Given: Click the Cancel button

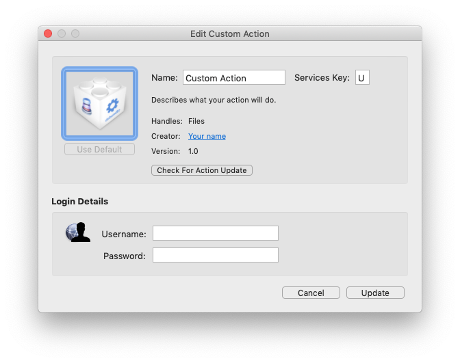Looking at the screenshot, I should pos(311,293).
